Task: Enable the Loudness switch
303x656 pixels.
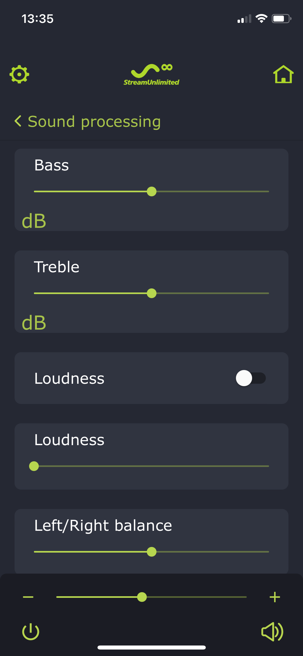Action: (x=250, y=378)
